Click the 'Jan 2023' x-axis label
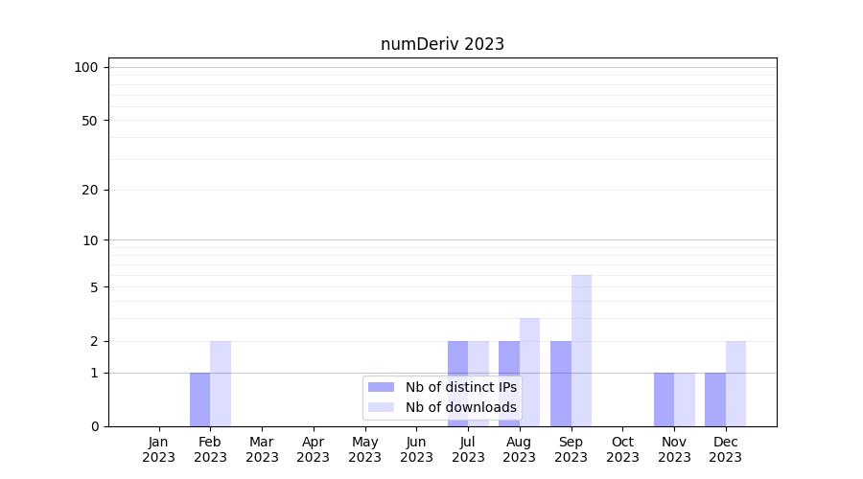The image size is (863, 479). point(159,449)
